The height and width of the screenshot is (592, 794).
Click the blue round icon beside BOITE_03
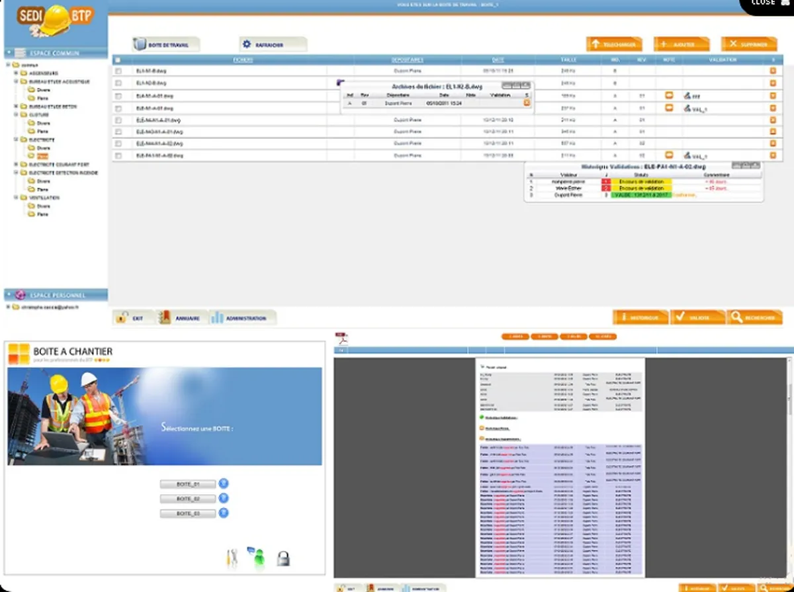(x=223, y=513)
